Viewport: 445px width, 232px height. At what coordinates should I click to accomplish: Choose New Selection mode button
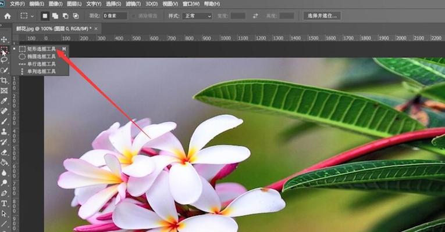click(x=45, y=16)
